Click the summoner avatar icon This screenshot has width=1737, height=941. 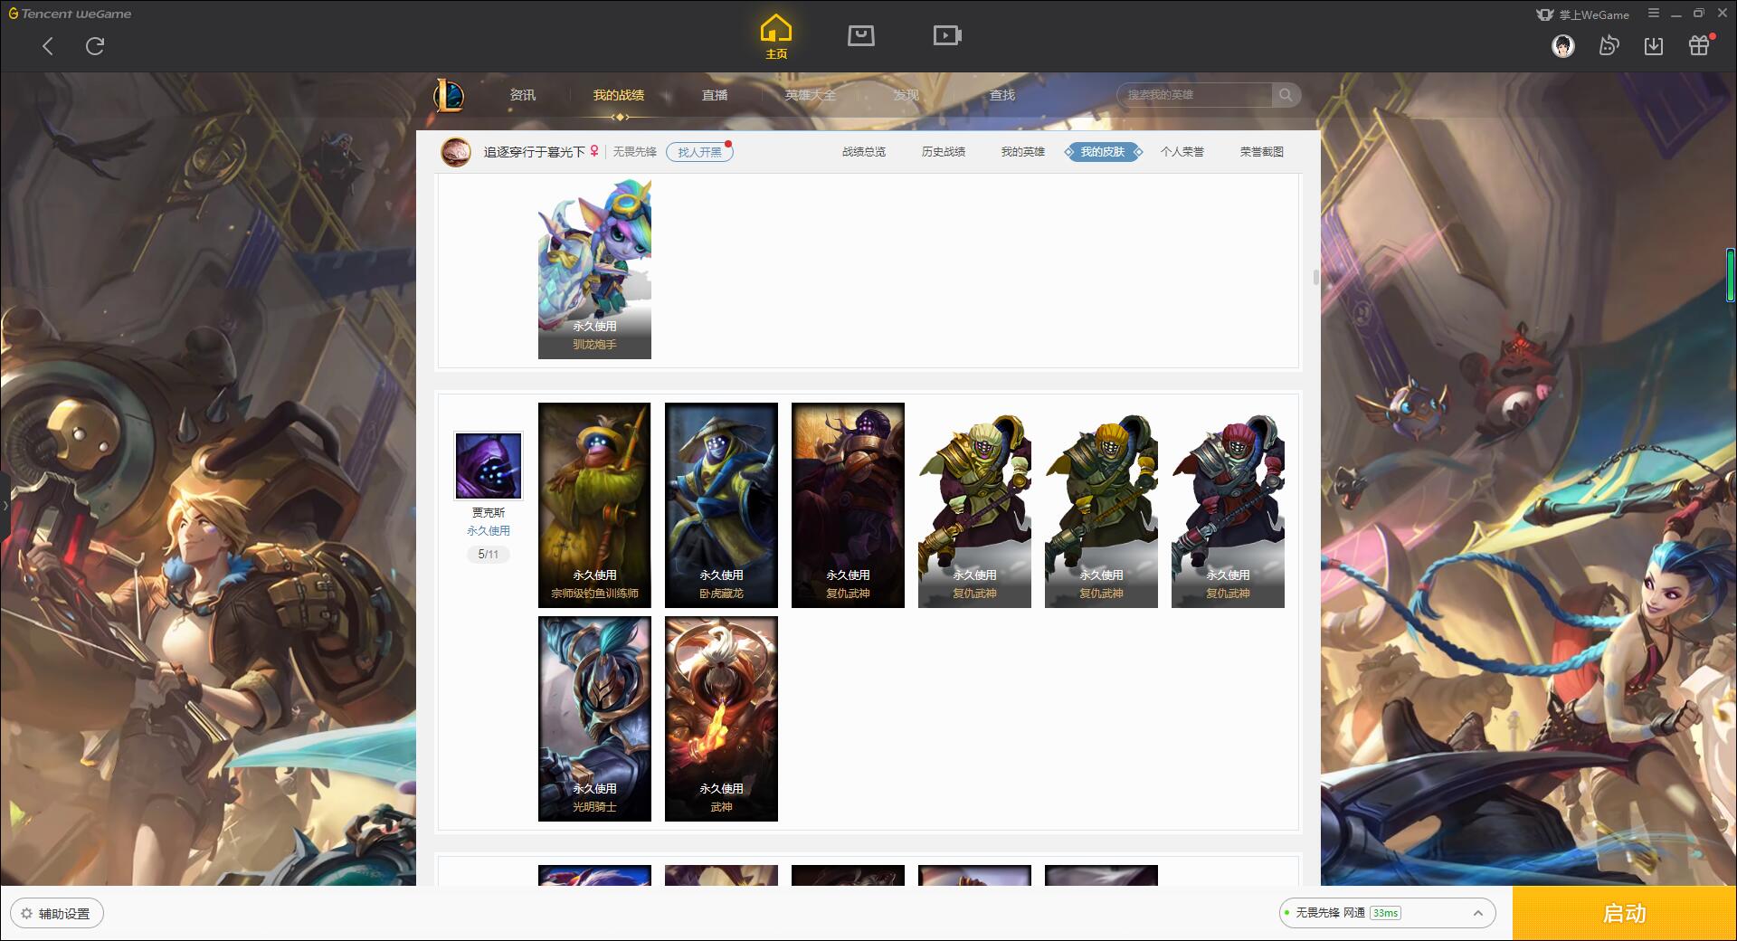tap(456, 152)
